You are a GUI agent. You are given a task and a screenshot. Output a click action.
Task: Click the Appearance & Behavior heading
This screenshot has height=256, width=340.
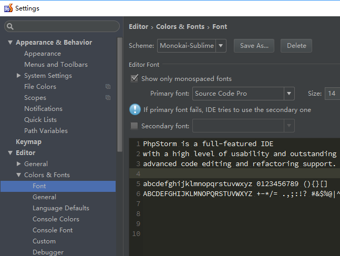(x=54, y=42)
